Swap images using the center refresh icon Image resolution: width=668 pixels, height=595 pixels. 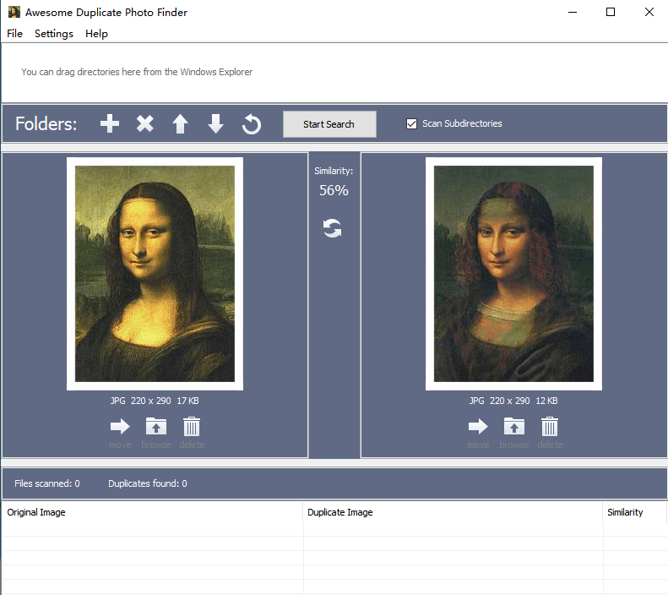point(333,228)
